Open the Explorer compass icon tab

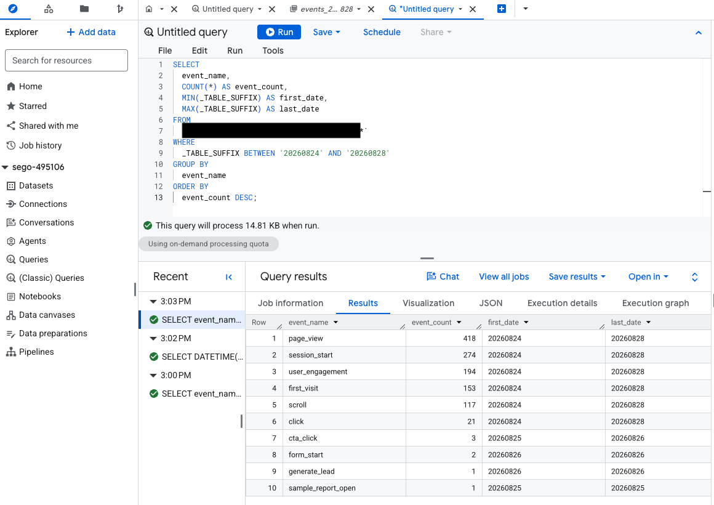pos(13,9)
